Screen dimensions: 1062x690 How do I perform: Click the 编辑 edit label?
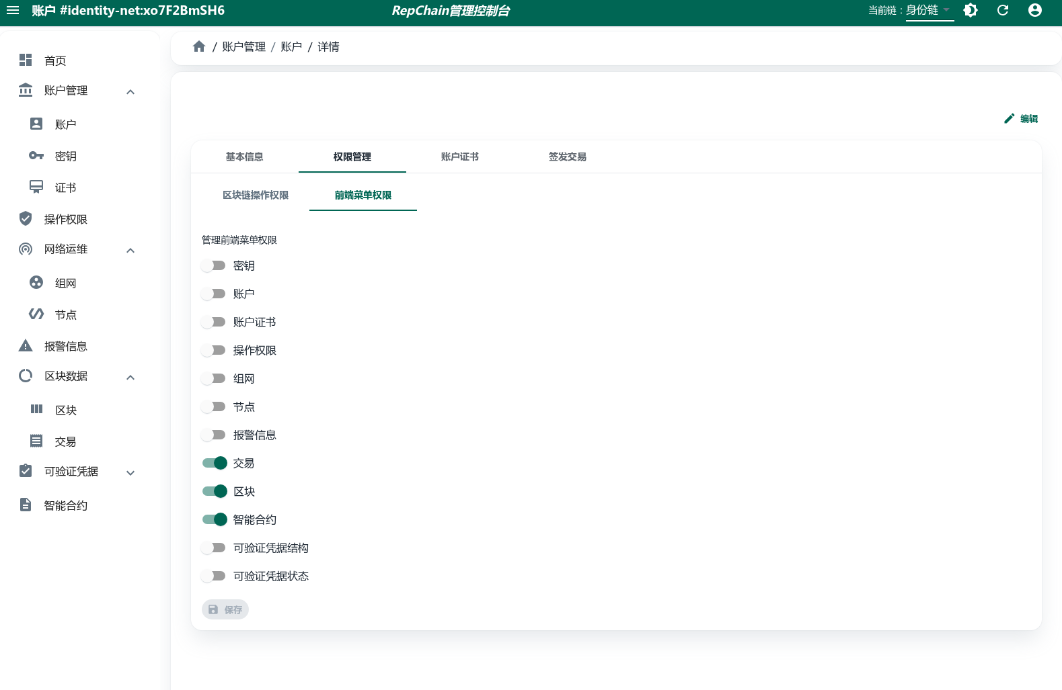1029,118
